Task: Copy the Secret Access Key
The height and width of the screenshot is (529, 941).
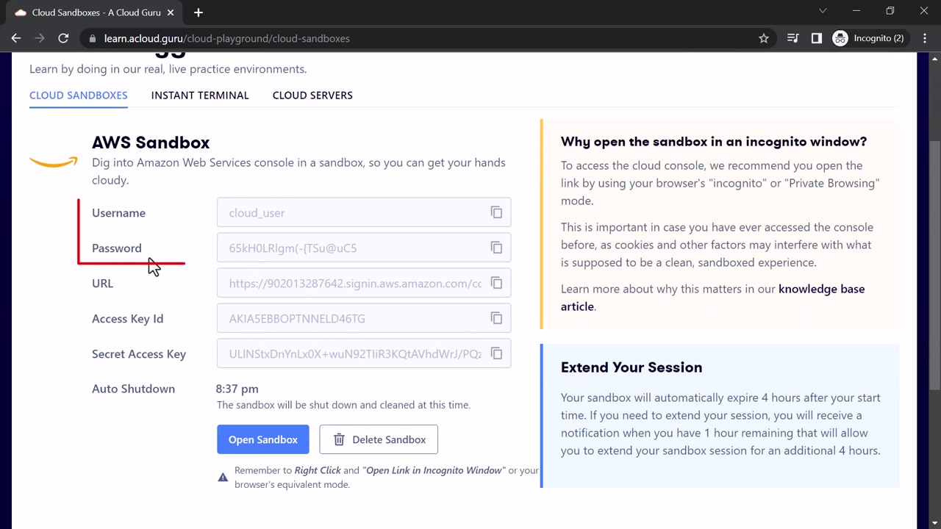Action: click(x=496, y=354)
